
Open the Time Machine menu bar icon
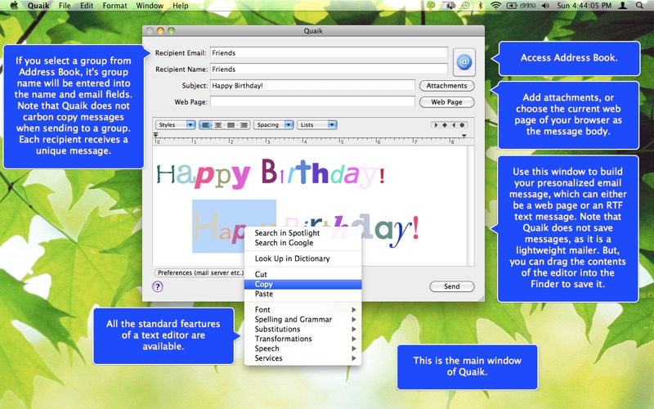[465, 6]
